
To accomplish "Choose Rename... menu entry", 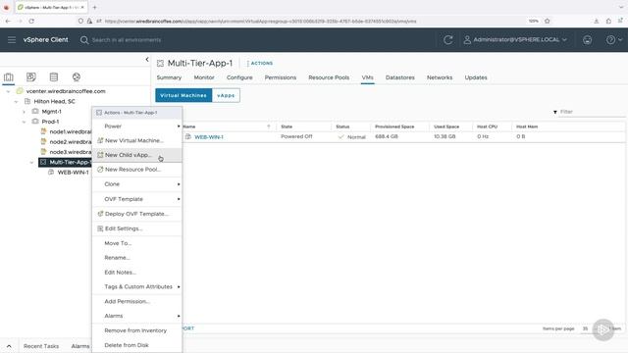I will [137, 258].
